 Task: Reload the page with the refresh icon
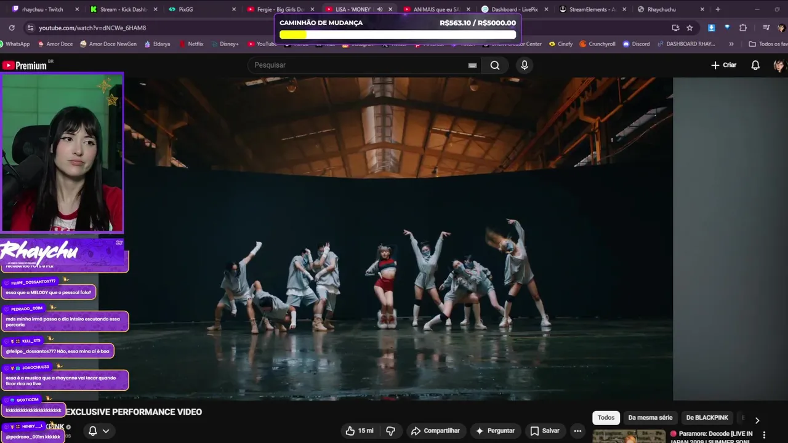(12, 28)
